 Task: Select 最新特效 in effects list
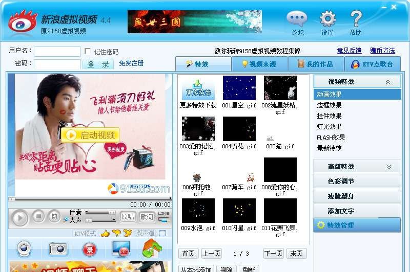(329, 148)
